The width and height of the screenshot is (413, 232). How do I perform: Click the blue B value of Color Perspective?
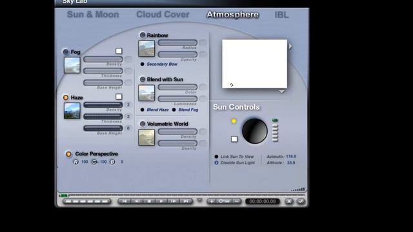click(122, 162)
